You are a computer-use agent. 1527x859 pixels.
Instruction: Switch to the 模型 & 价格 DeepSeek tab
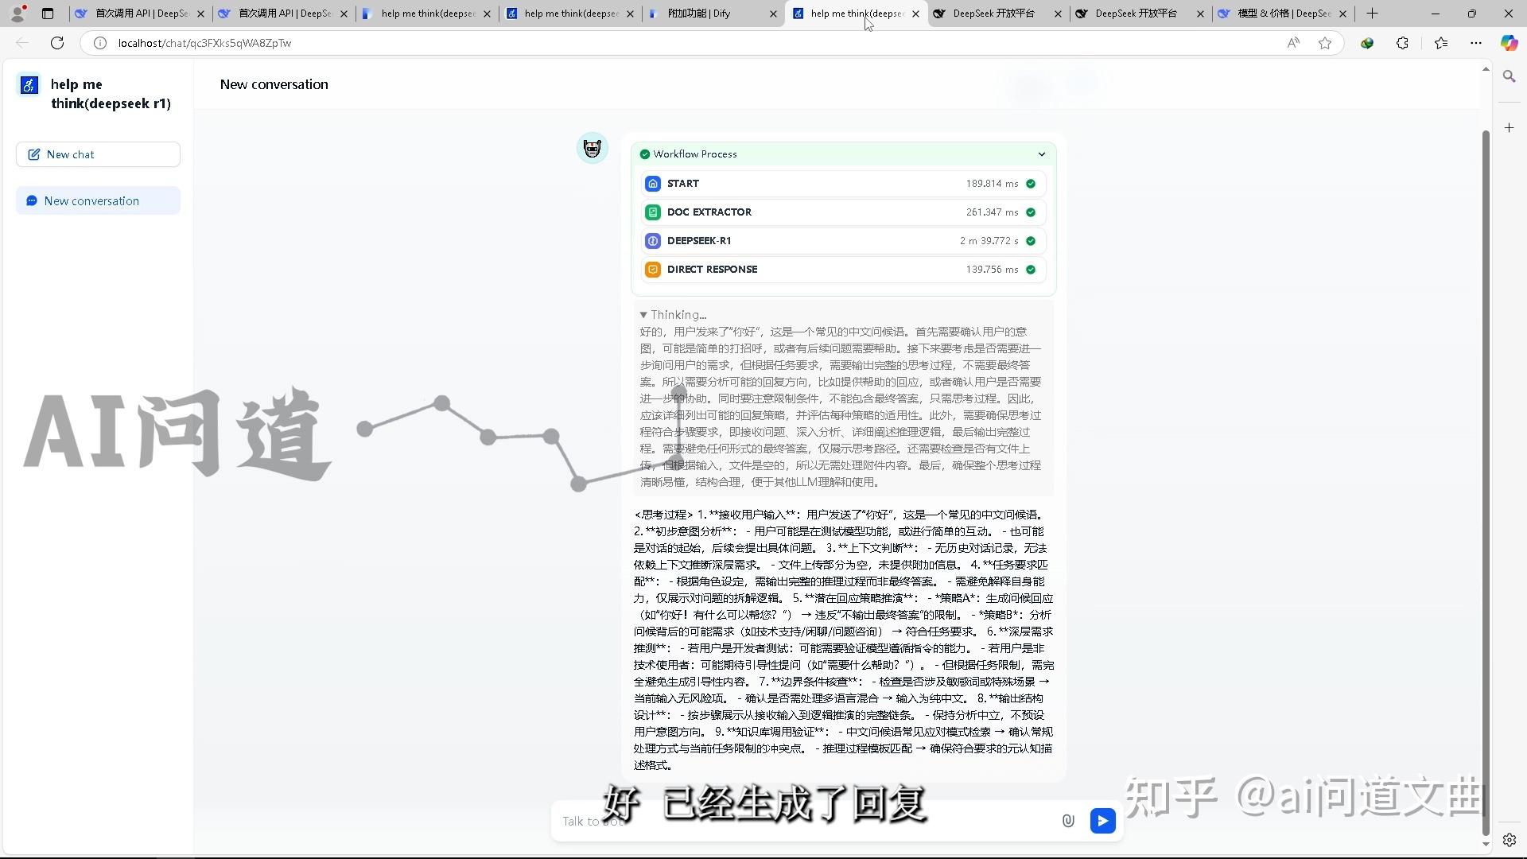[x=1280, y=14]
